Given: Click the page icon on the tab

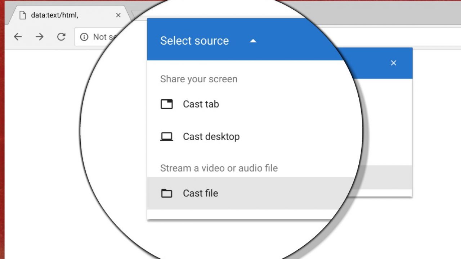Looking at the screenshot, I should (23, 15).
